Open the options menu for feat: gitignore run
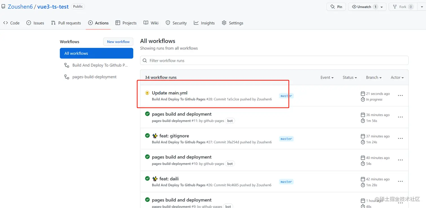Image resolution: width=426 pixels, height=208 pixels. (400, 139)
